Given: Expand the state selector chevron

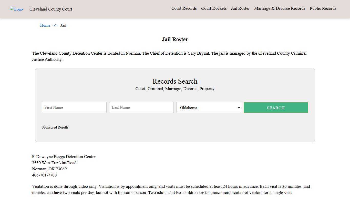Looking at the screenshot, I should (238, 107).
